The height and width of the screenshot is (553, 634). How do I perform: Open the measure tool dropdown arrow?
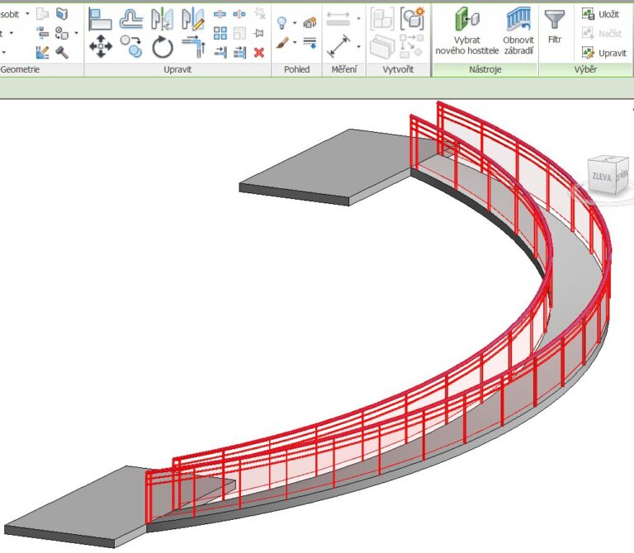click(358, 47)
